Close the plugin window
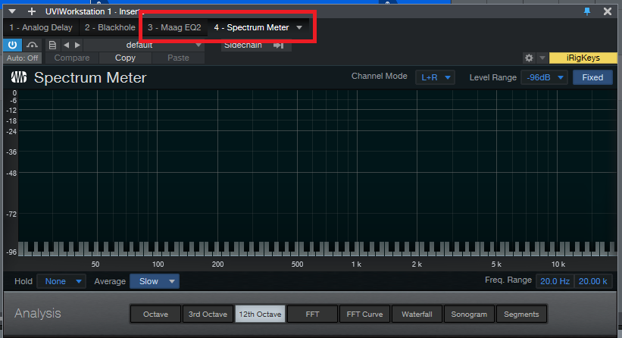 tap(608, 11)
